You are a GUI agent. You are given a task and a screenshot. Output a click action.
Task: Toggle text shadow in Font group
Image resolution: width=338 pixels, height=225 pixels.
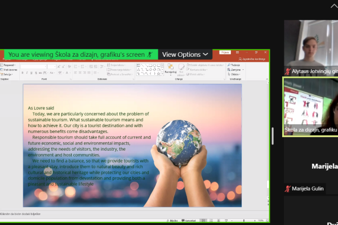36,73
